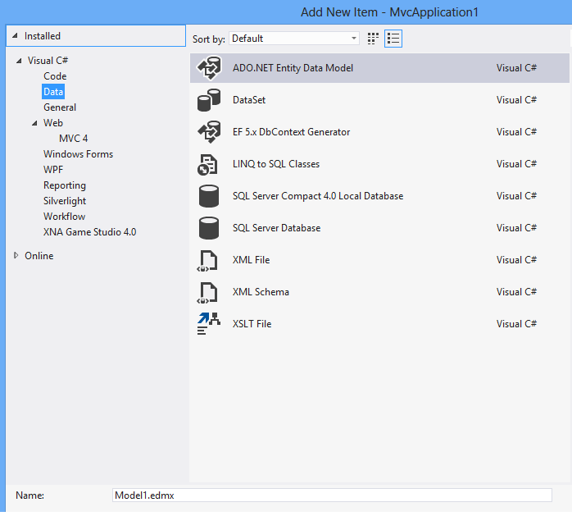This screenshot has width=572, height=516.
Task: Click the Installed header label
Action: click(x=43, y=36)
